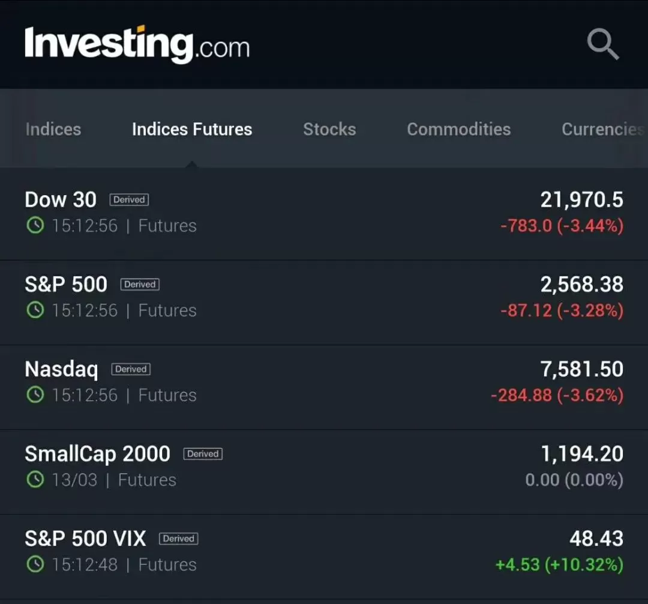Click the clock icon under S&P 500 VIX
Image resolution: width=648 pixels, height=604 pixels.
point(35,564)
